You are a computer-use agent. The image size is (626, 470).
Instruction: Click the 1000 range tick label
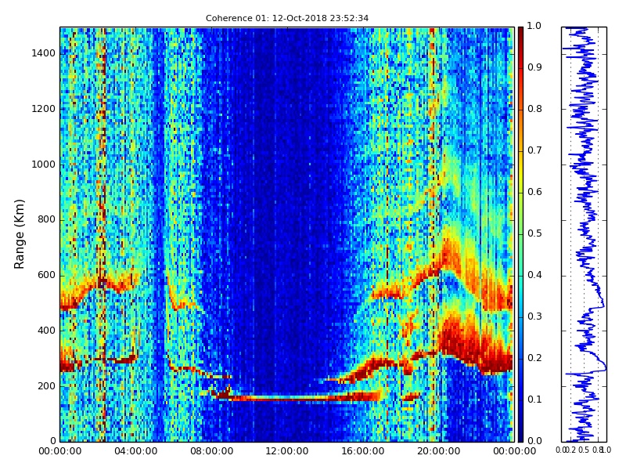pos(44,164)
